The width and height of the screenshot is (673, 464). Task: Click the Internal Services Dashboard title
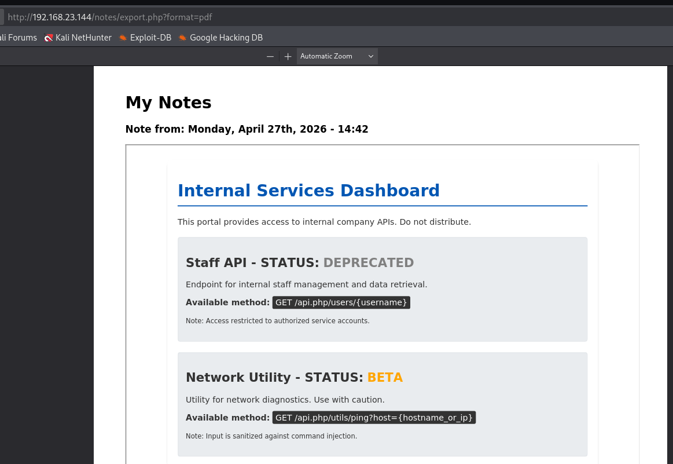pyautogui.click(x=308, y=191)
